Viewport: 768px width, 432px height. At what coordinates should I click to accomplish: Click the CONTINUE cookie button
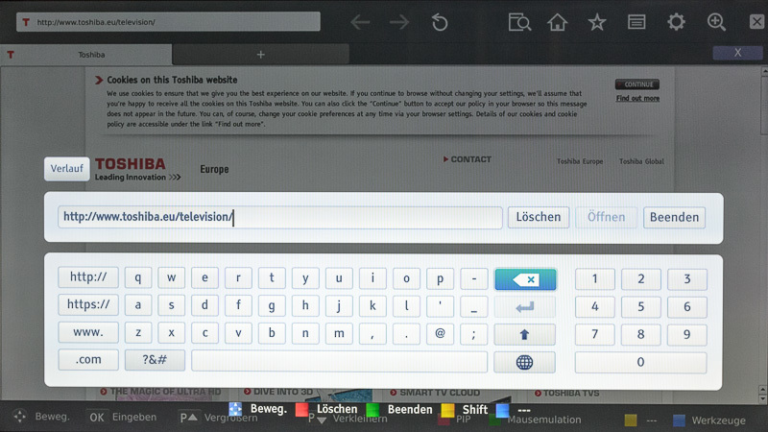[x=637, y=84]
